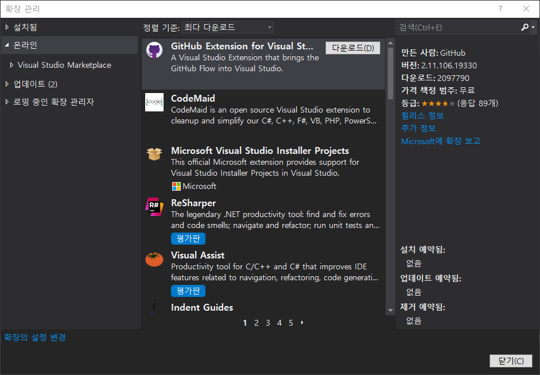Click the search magnifier icon
Viewport: 540px width, 375px height.
[525, 27]
